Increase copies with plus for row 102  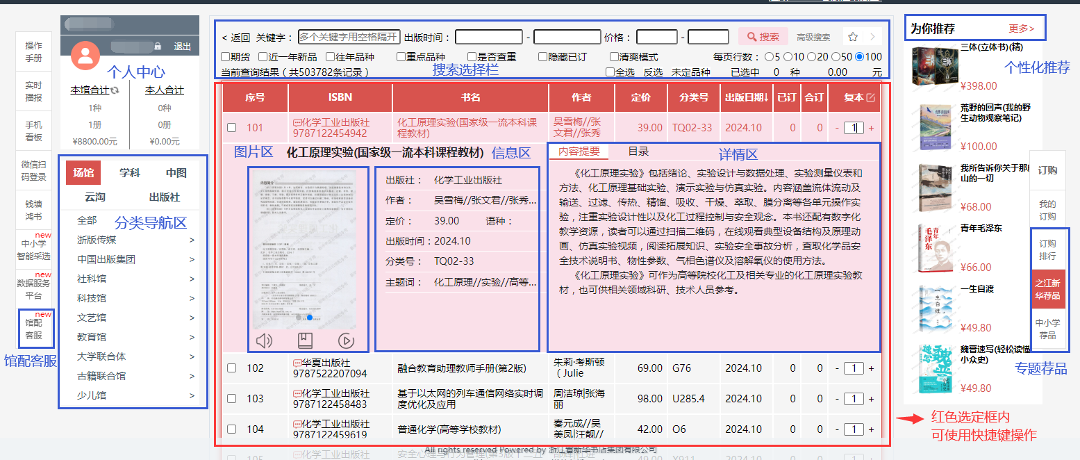coord(871,368)
